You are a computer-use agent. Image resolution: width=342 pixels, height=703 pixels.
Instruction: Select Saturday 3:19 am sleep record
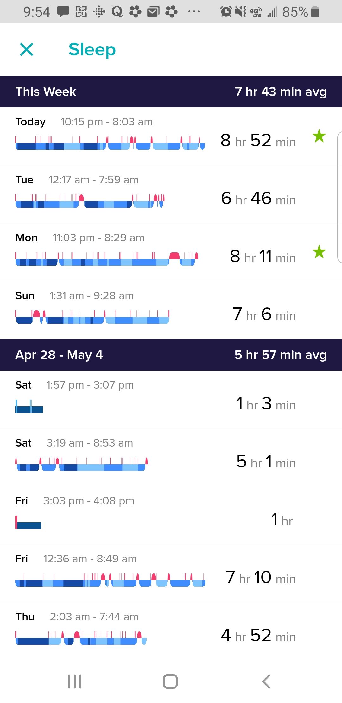point(171,457)
